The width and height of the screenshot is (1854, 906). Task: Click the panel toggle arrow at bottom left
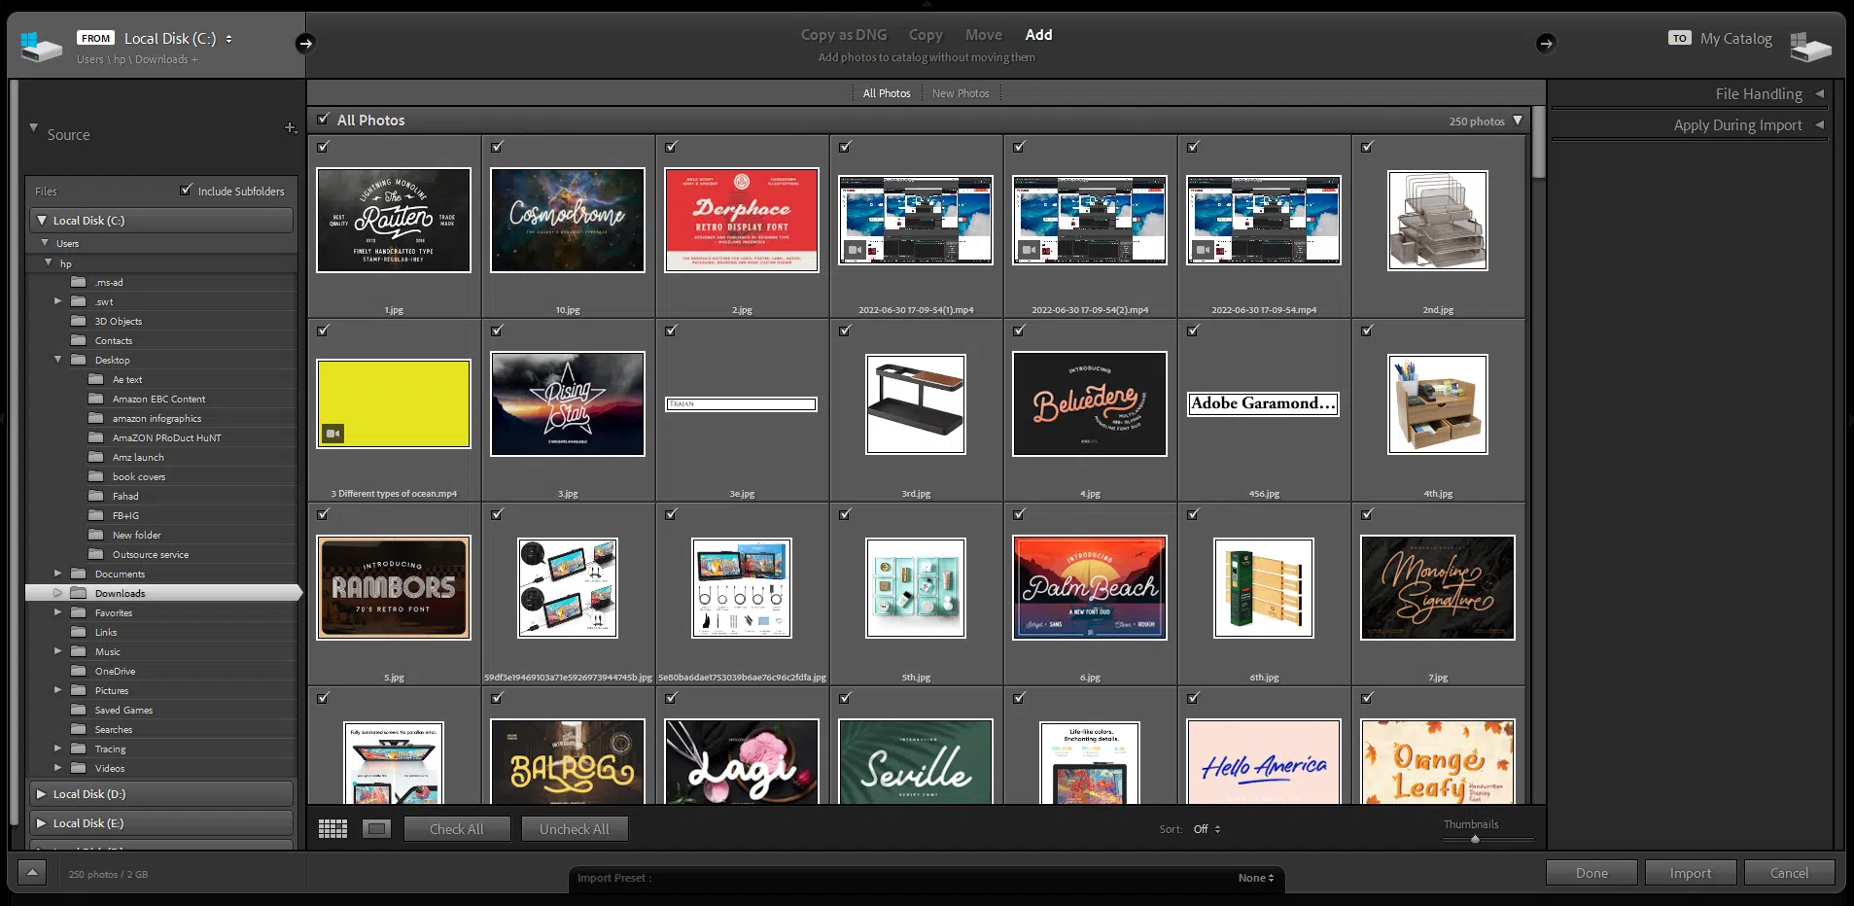pyautogui.click(x=32, y=872)
